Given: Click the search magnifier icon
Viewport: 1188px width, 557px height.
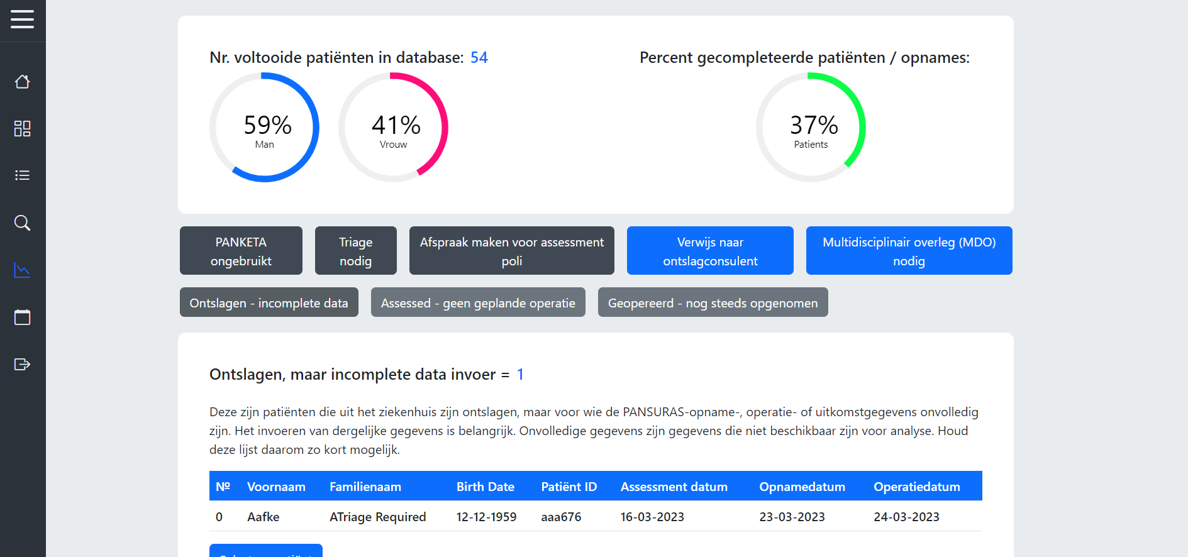Looking at the screenshot, I should point(23,223).
